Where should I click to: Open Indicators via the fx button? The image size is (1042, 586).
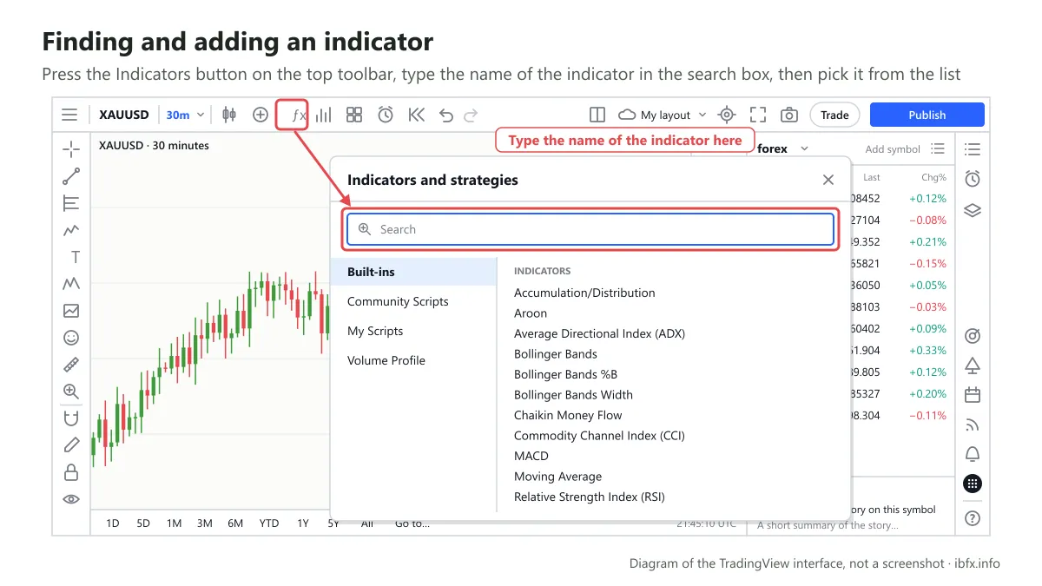click(292, 115)
